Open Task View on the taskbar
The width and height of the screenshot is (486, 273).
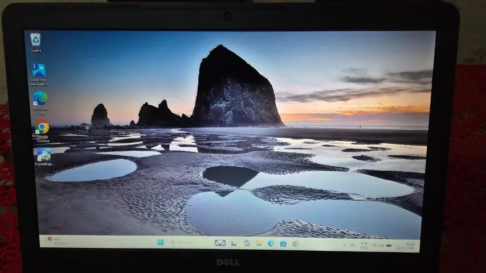234,243
